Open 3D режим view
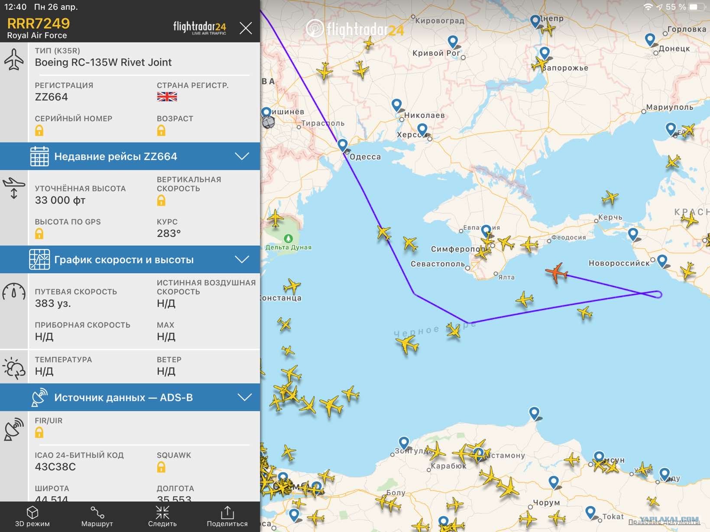Screen dimensions: 710x532 pyautogui.click(x=32, y=516)
